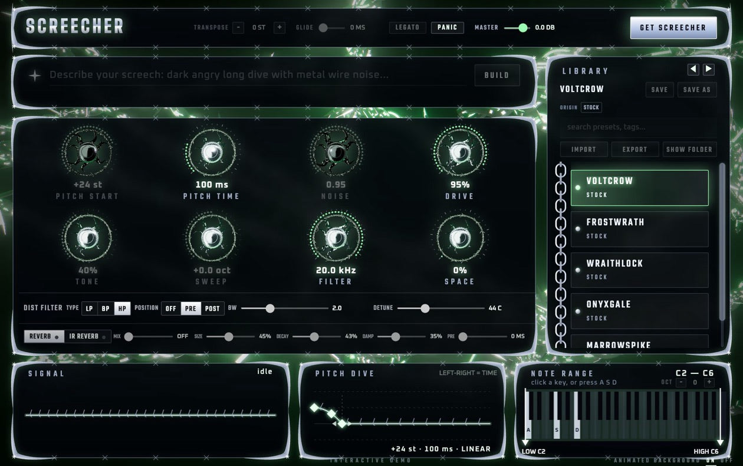The height and width of the screenshot is (466, 743).
Task: Select the Frostwrath preset
Action: coord(640,229)
